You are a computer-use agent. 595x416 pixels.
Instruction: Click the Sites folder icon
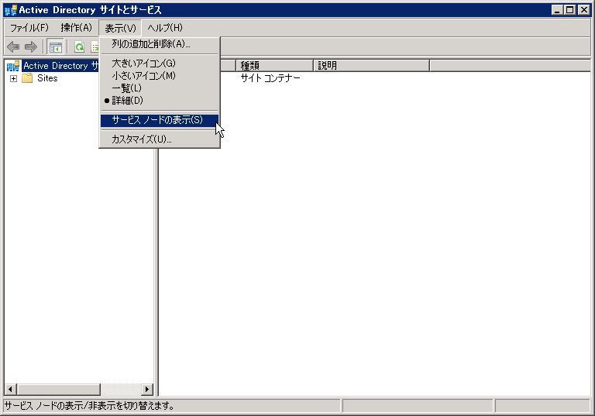click(x=27, y=78)
